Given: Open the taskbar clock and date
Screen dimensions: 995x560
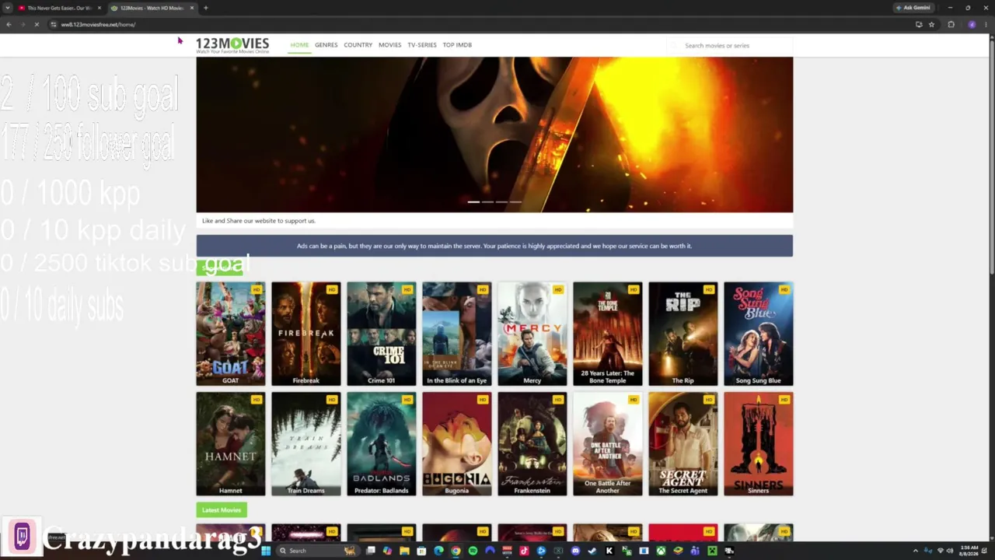Looking at the screenshot, I should (969, 551).
